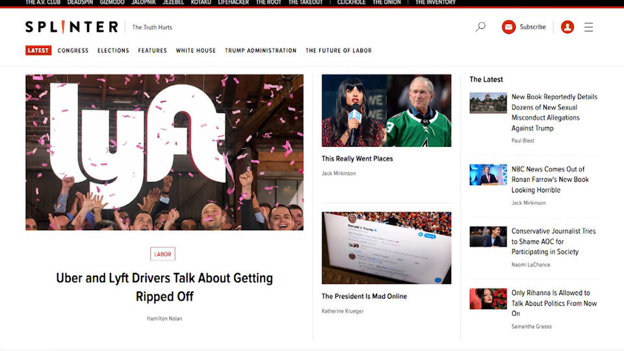Click the Splinter logo
Image resolution: width=624 pixels, height=351 pixels.
(71, 27)
